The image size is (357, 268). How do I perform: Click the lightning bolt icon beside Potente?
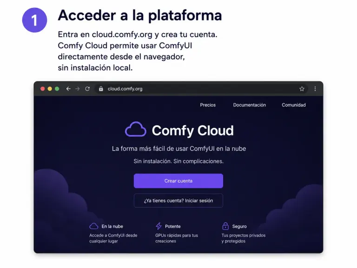pos(159,226)
